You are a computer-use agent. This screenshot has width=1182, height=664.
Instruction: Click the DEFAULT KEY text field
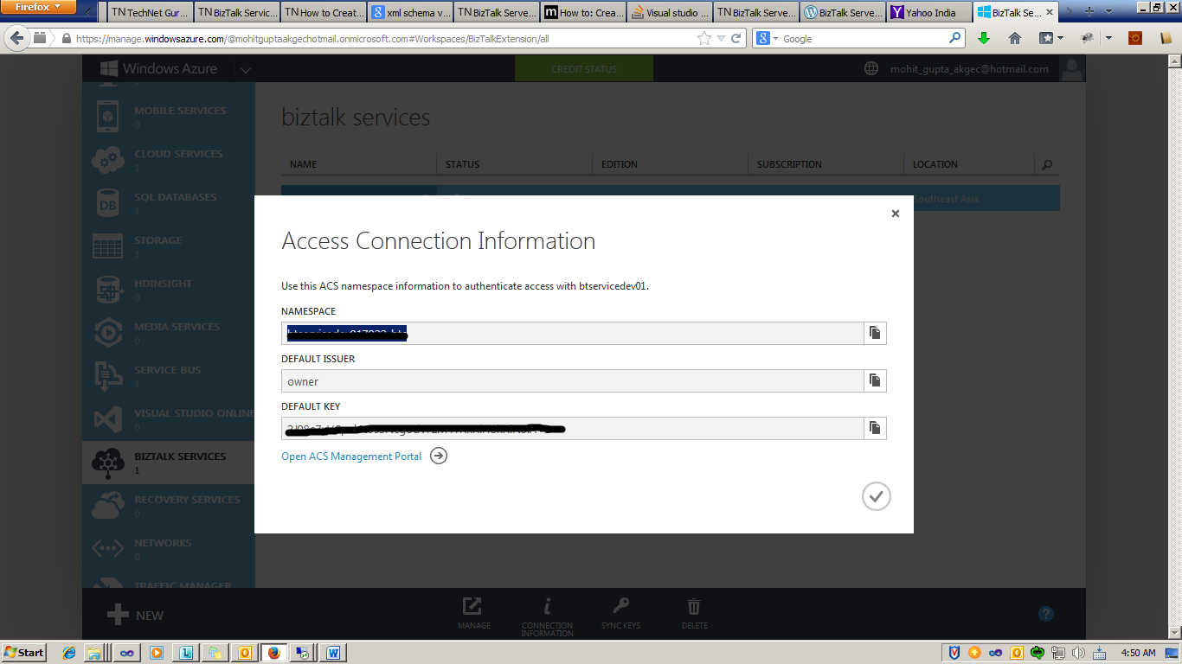tap(572, 428)
